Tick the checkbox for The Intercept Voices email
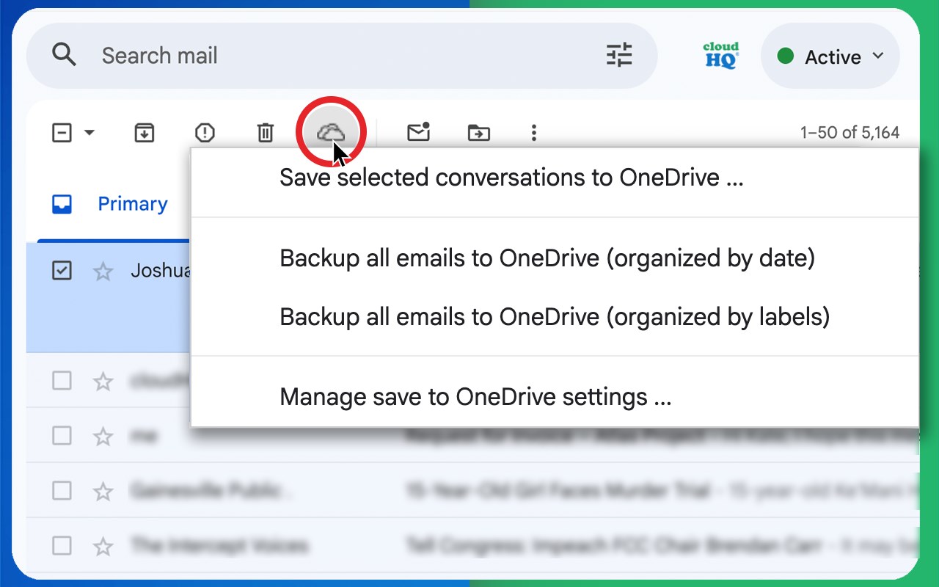 (x=62, y=545)
